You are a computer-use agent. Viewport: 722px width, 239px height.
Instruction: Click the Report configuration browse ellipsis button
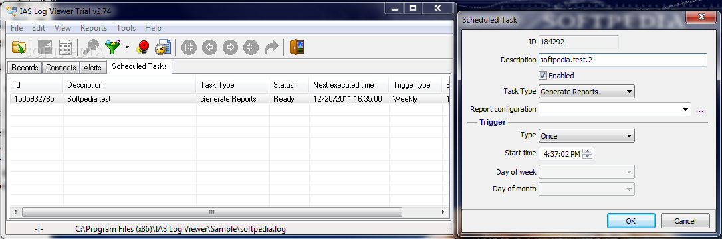(700, 110)
